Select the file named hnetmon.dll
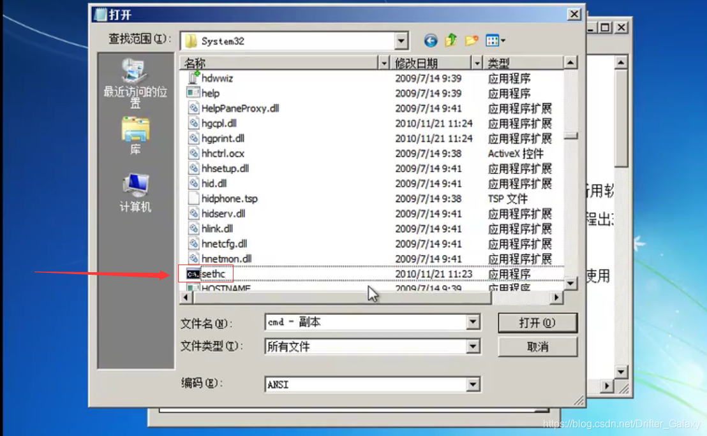The image size is (707, 436). point(227,259)
